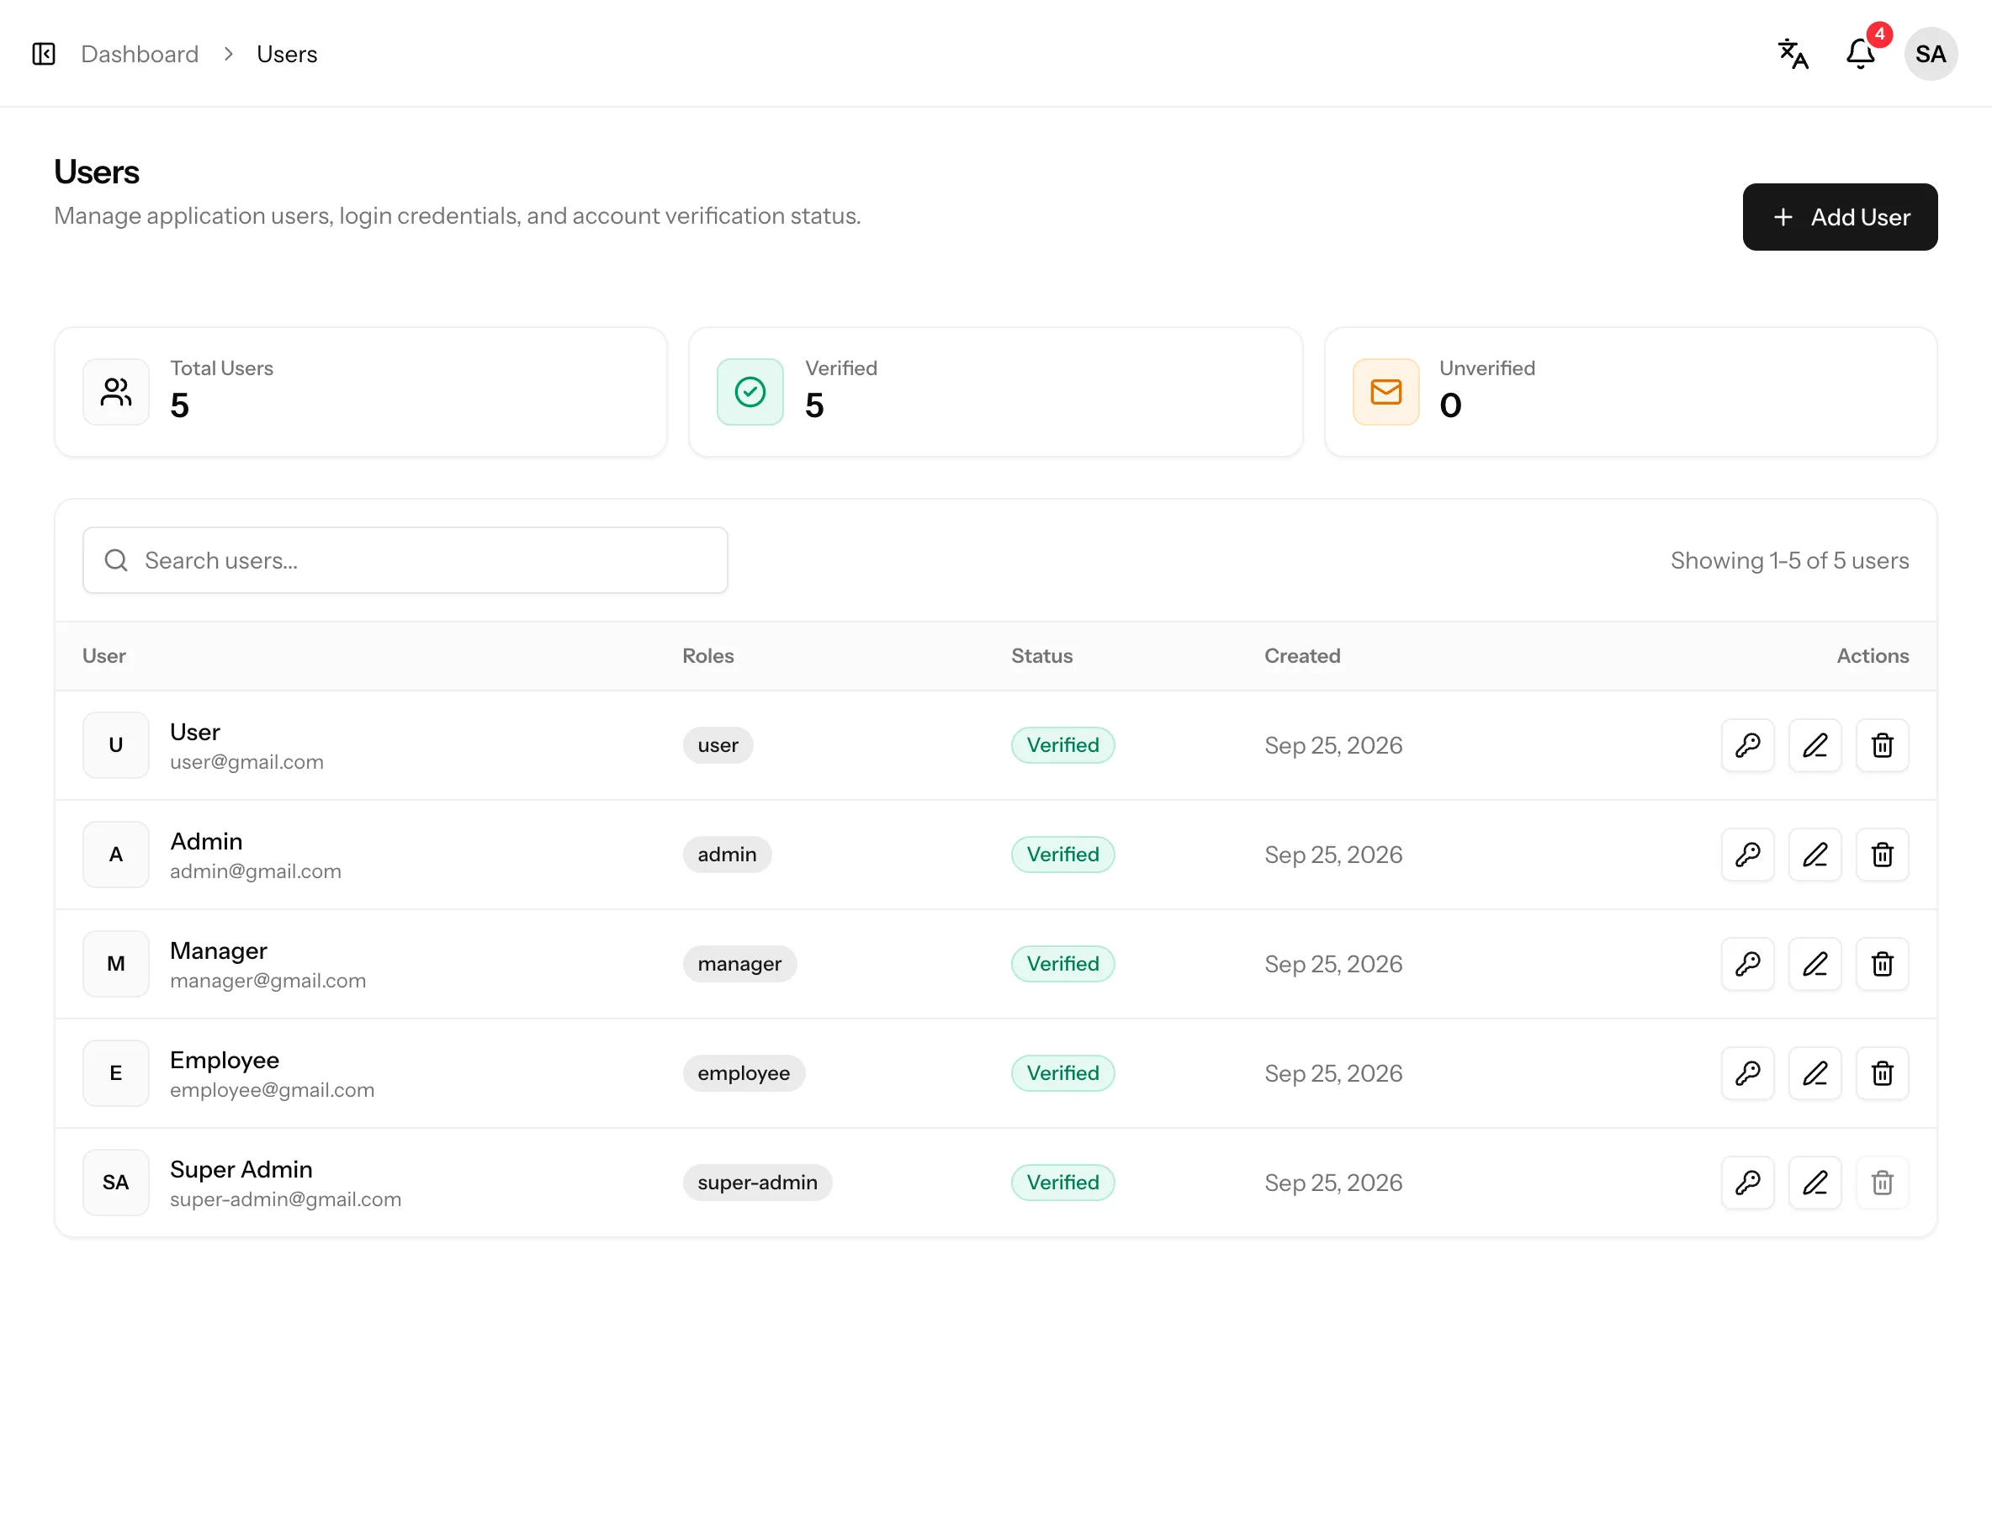
Task: Click Verified status badge in User row
Action: point(1062,745)
